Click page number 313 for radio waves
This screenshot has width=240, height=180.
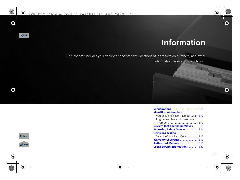(201, 126)
